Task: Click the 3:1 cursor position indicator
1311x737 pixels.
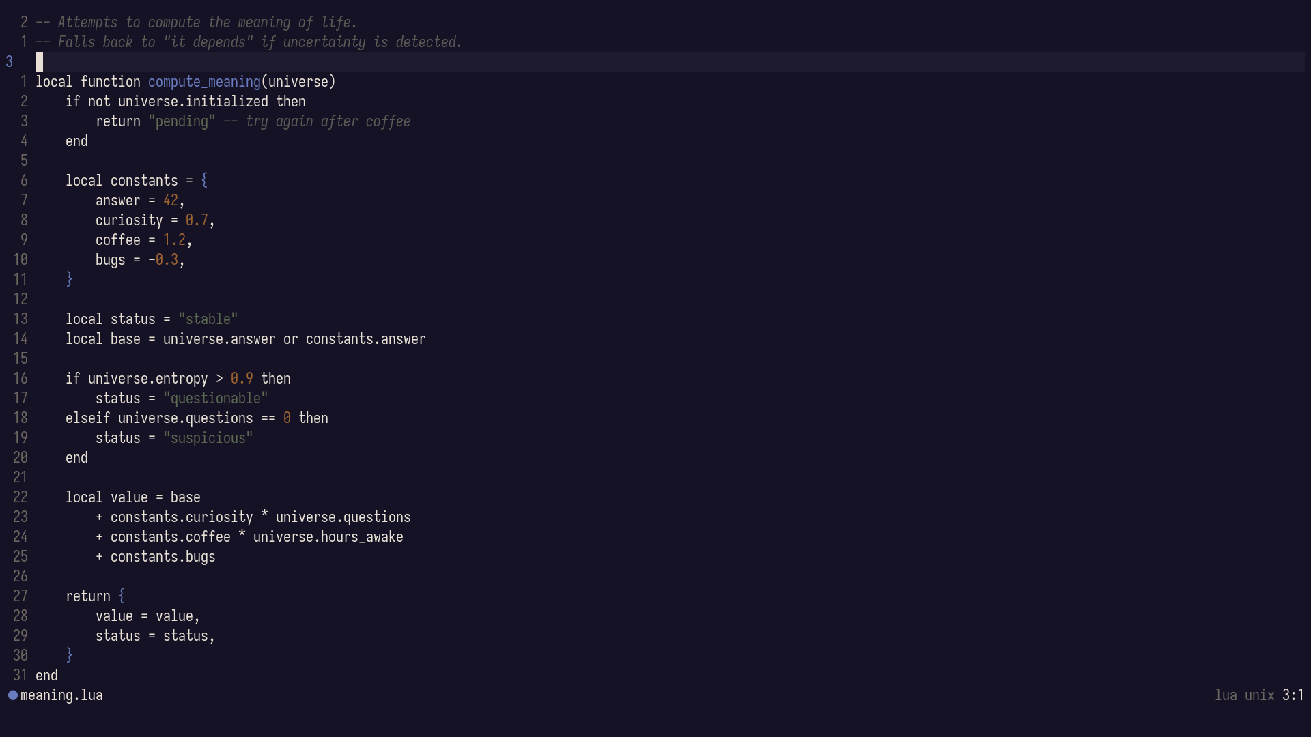Action: click(x=1293, y=695)
